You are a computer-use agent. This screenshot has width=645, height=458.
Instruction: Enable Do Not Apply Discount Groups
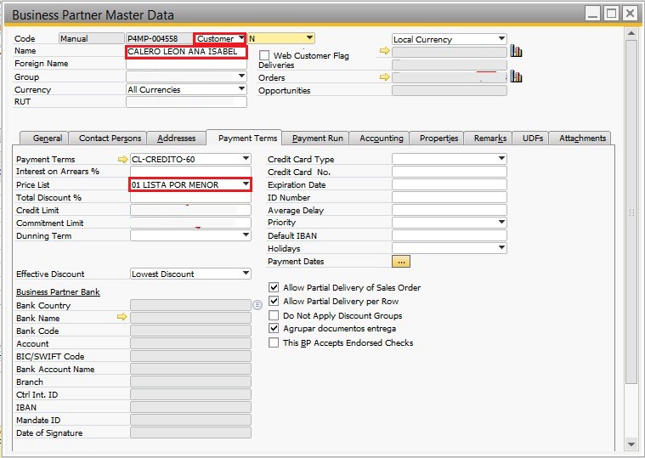(274, 315)
